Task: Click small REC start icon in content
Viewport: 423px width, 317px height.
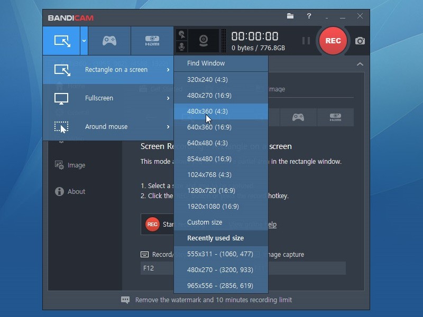Action: [x=152, y=224]
